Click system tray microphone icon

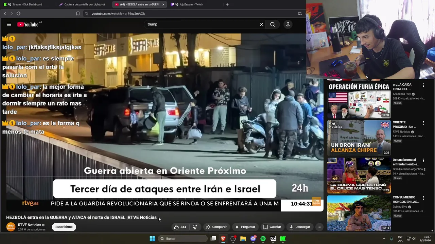click(x=391, y=239)
